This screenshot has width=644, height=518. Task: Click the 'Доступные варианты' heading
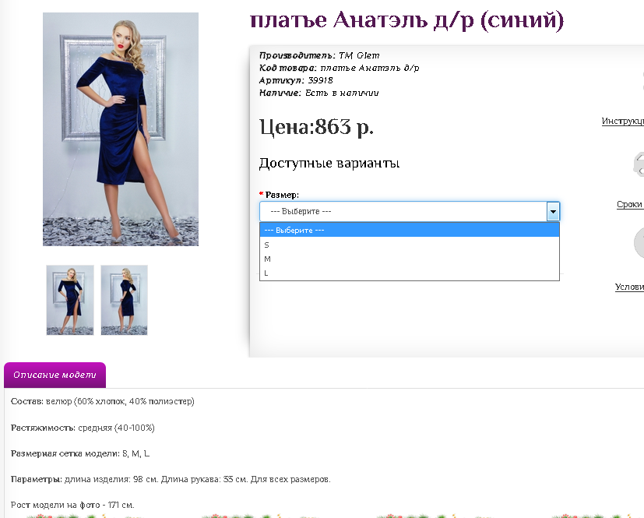point(329,163)
